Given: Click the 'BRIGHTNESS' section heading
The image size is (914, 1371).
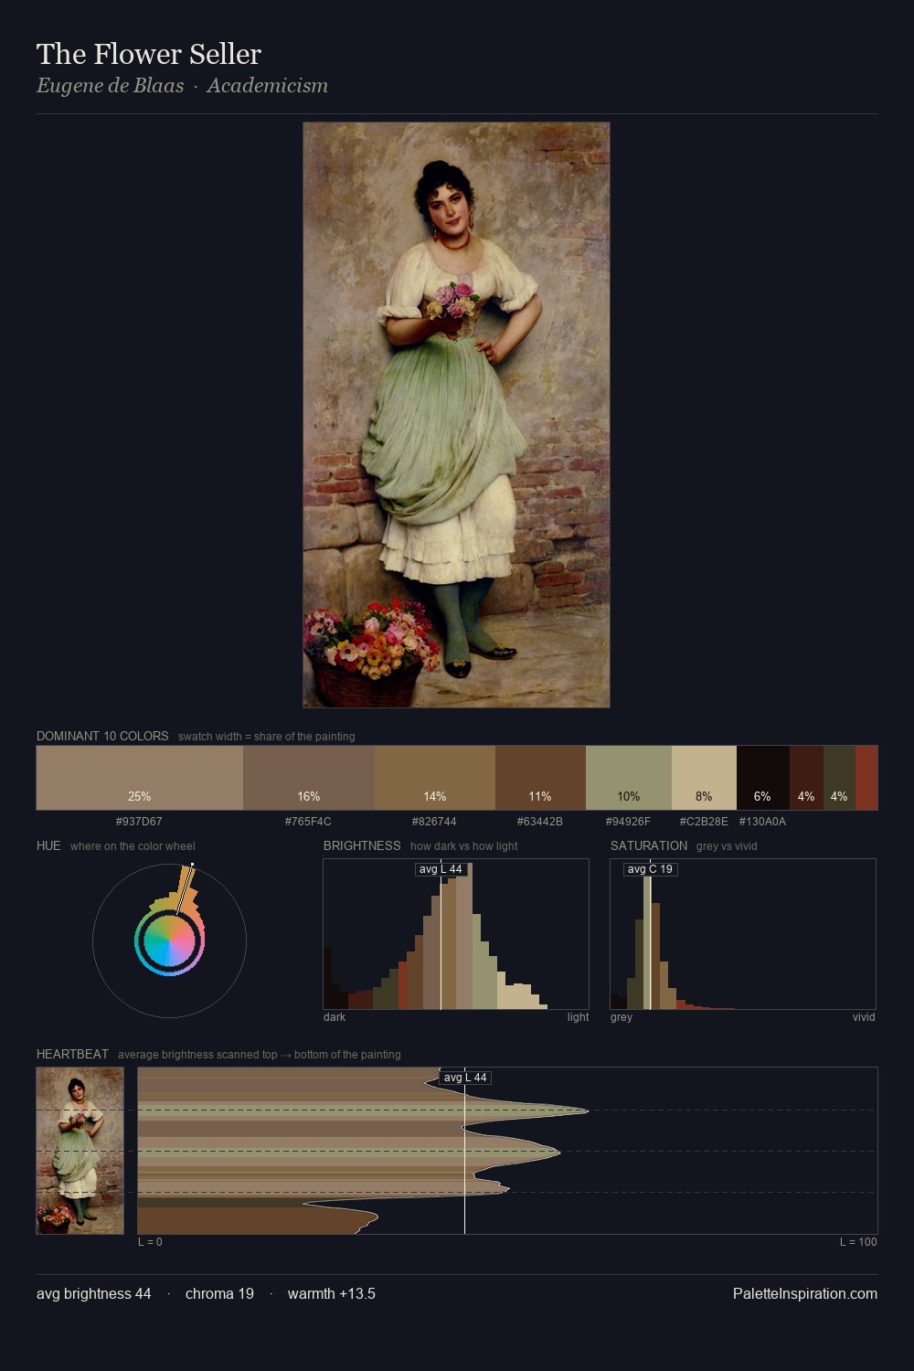Looking at the screenshot, I should [x=362, y=845].
